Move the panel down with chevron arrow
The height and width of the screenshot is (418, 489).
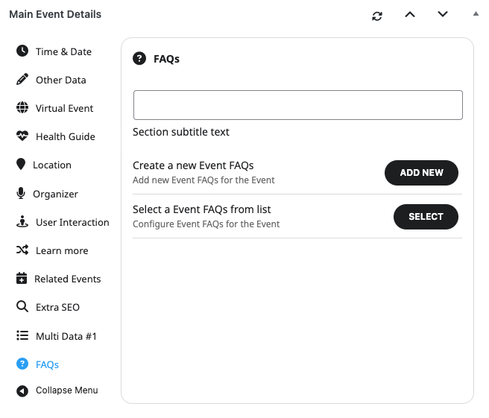coord(443,14)
